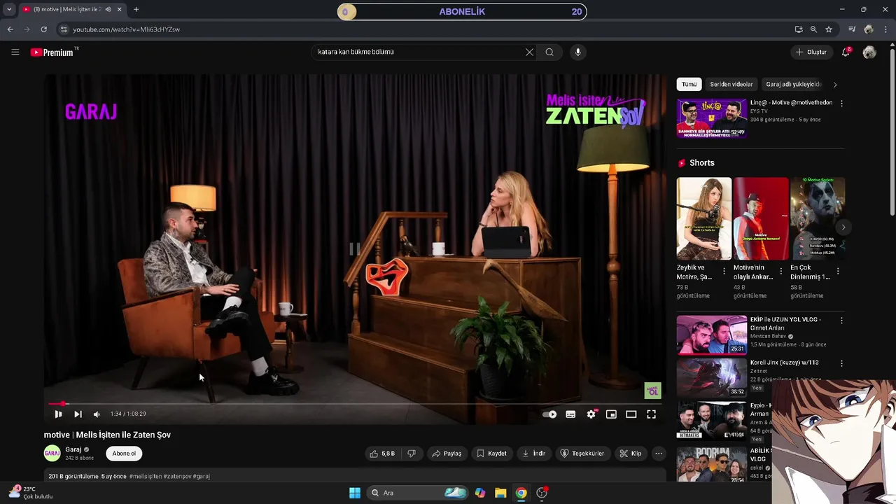Subscribe with the Abone ol button
896x504 pixels.
click(x=124, y=454)
